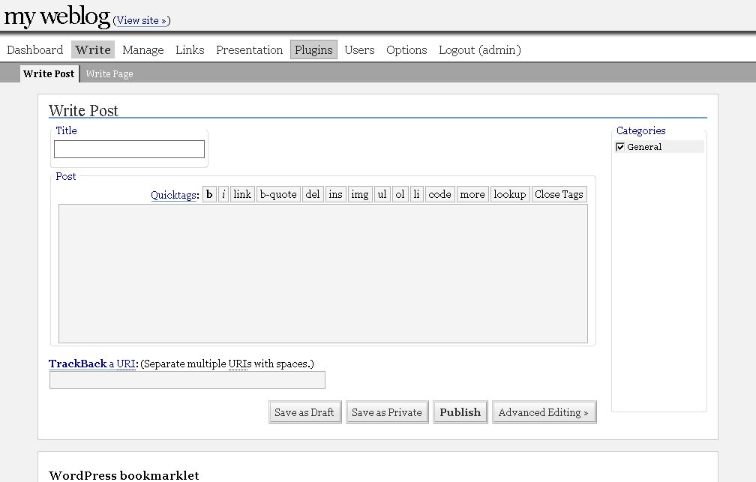Viewport: 756px width, 482px height.
Task: Insert italic tag with i quicktag
Action: coord(223,194)
